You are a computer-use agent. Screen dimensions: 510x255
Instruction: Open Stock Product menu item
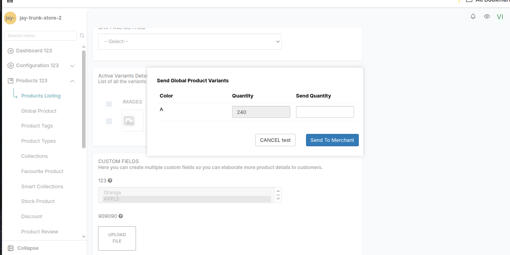tap(38, 201)
